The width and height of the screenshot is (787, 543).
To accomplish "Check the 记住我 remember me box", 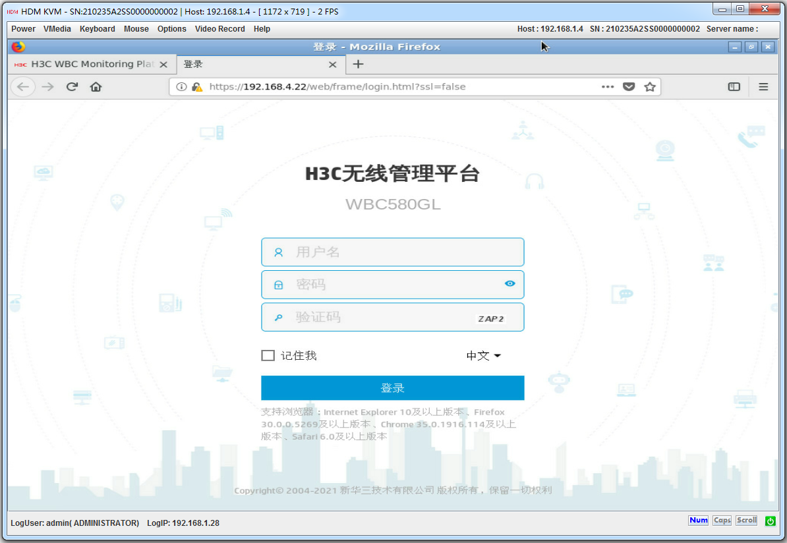I will coord(268,355).
